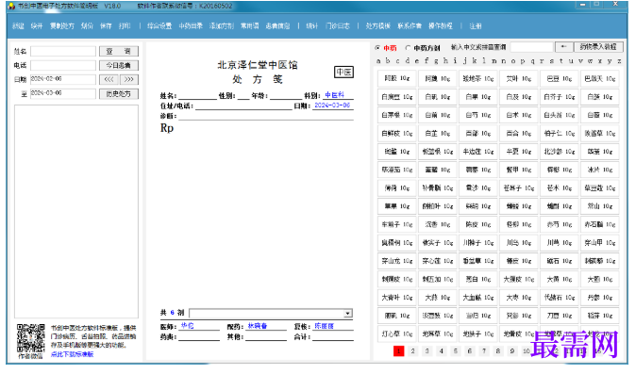Viewport: 636px width, 374px height.
Task: Open the 中药目录 menu item
Action: 191,25
